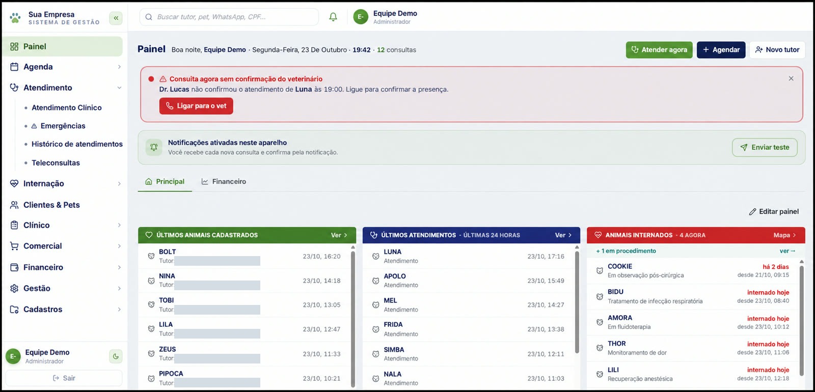Click the pet icon beside BOLT
This screenshot has height=392, width=815.
[x=151, y=256]
